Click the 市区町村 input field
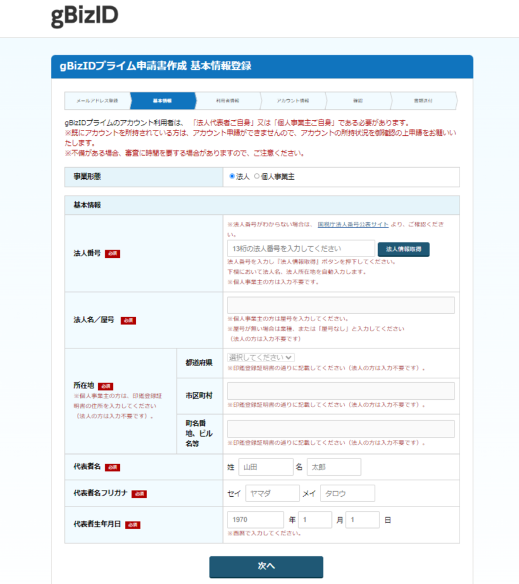The height and width of the screenshot is (584, 519). point(340,390)
